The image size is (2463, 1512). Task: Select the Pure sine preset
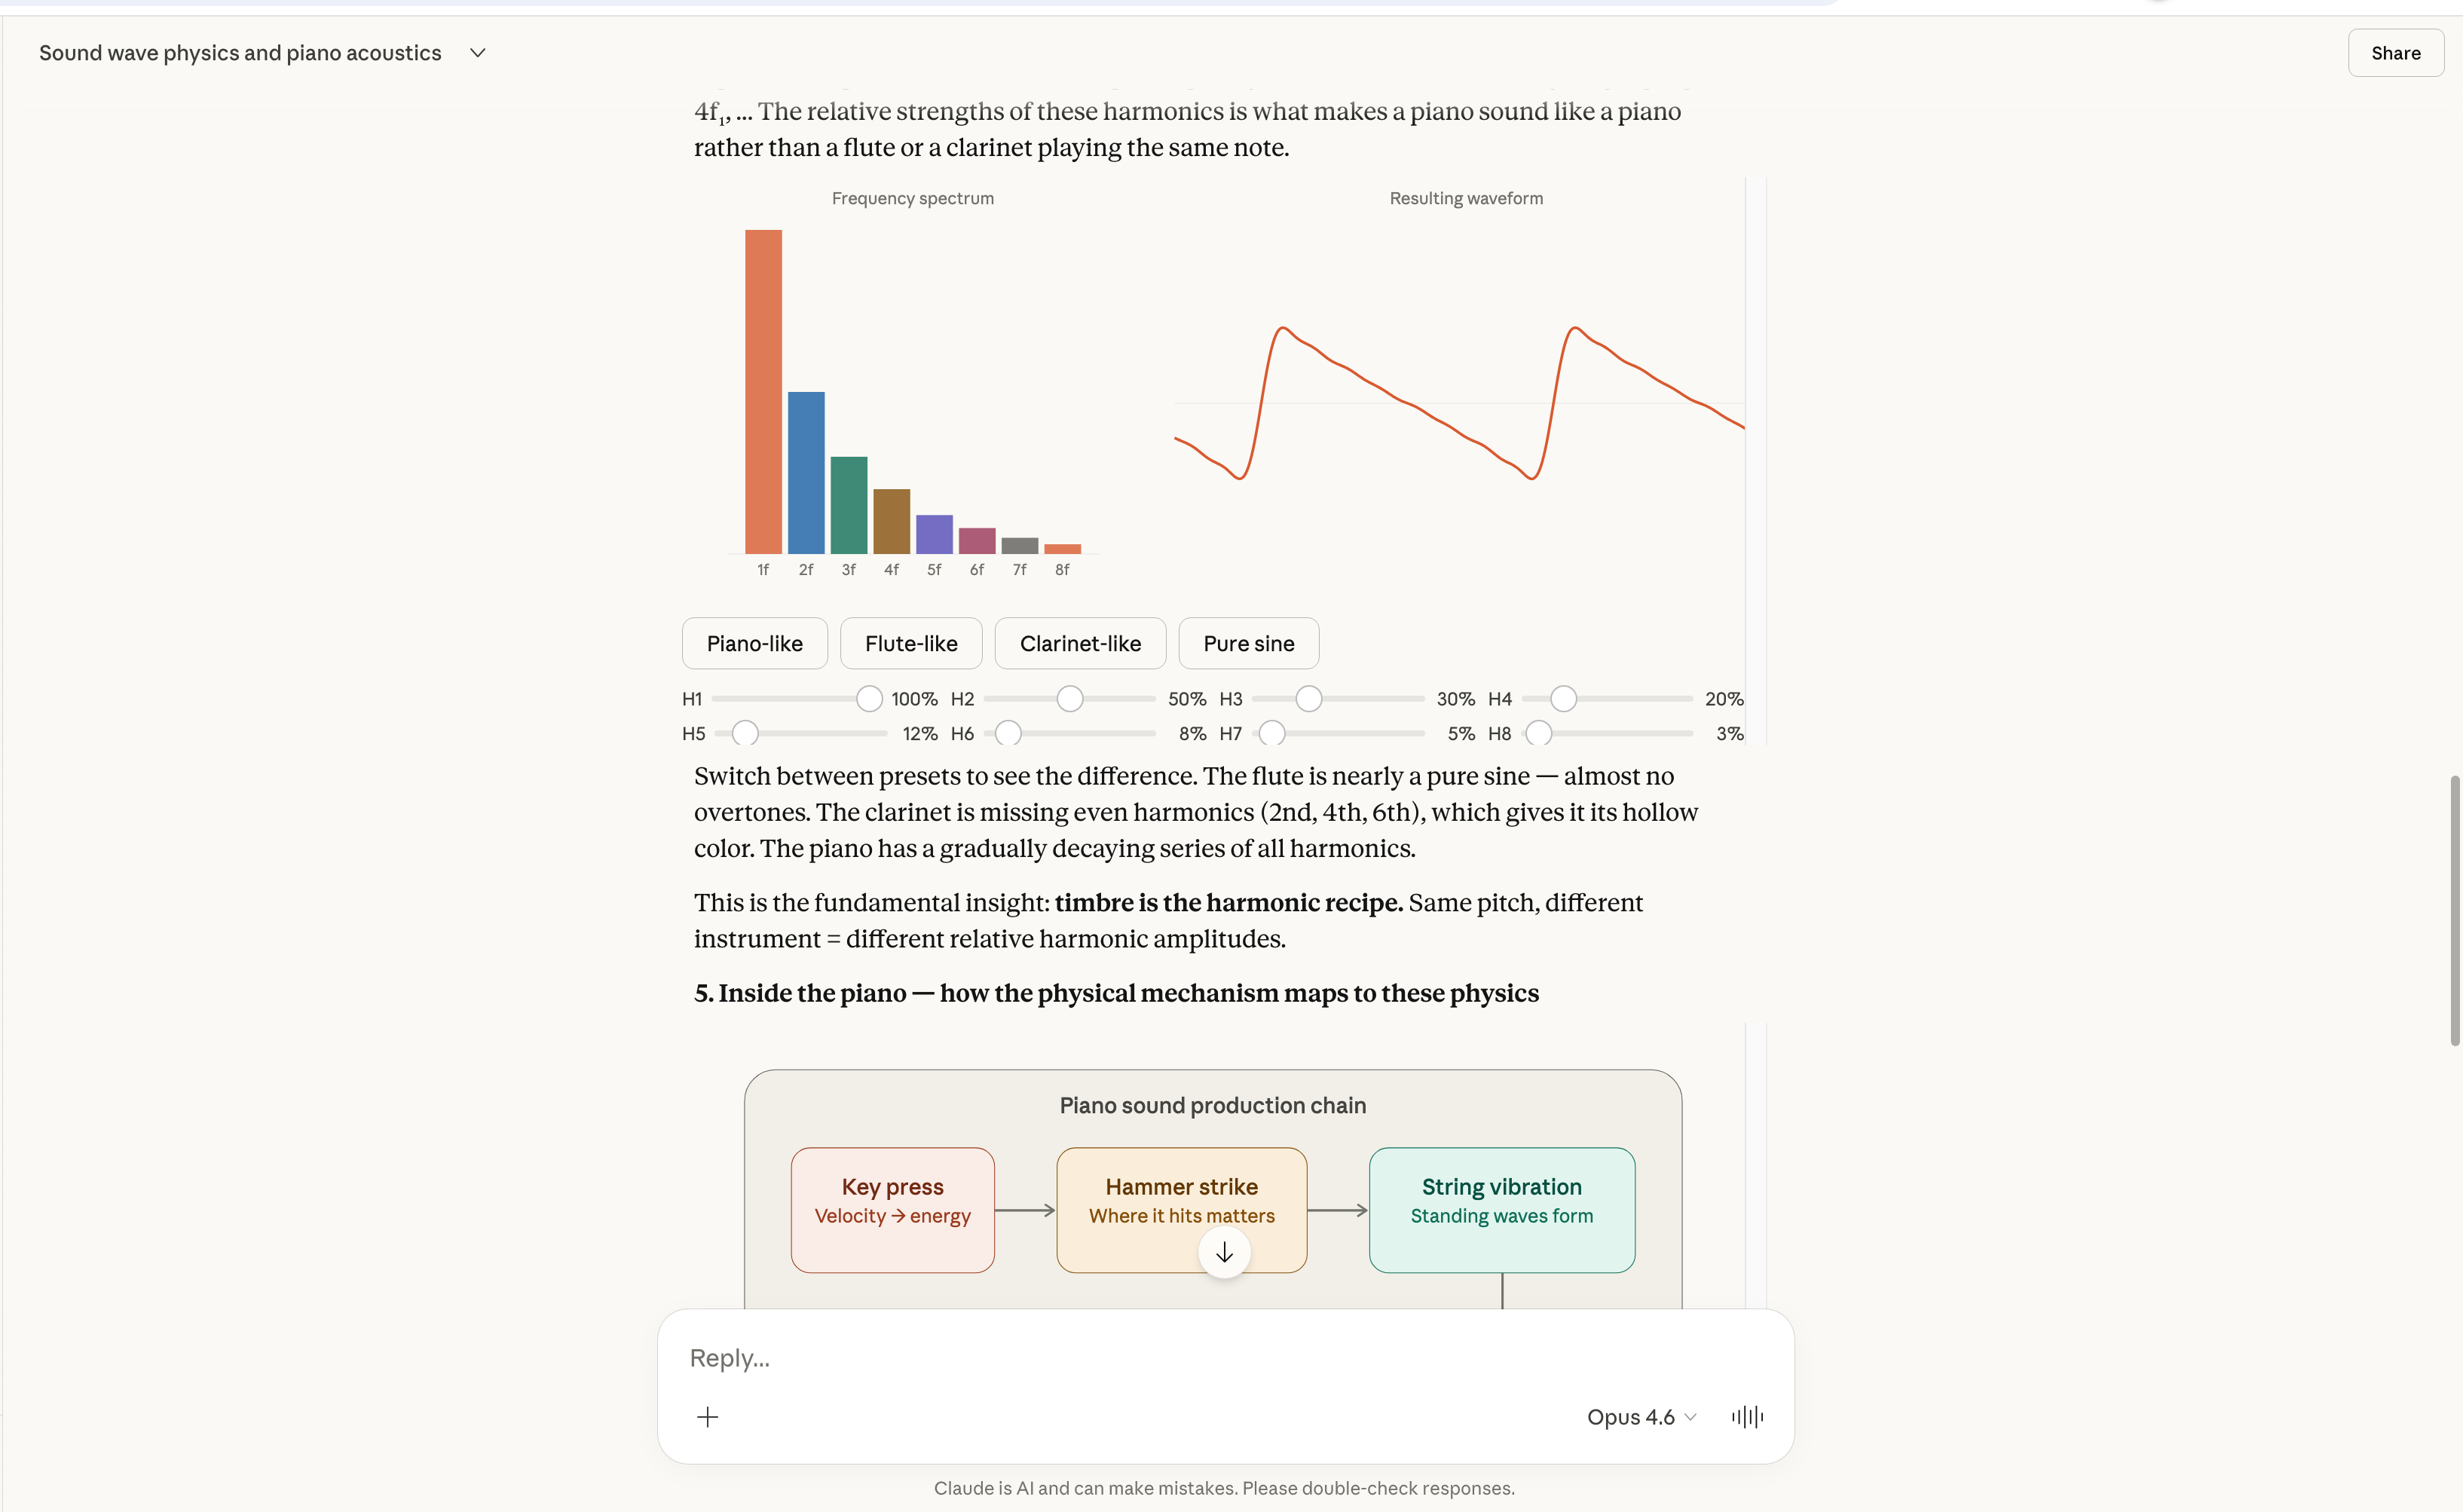1249,644
